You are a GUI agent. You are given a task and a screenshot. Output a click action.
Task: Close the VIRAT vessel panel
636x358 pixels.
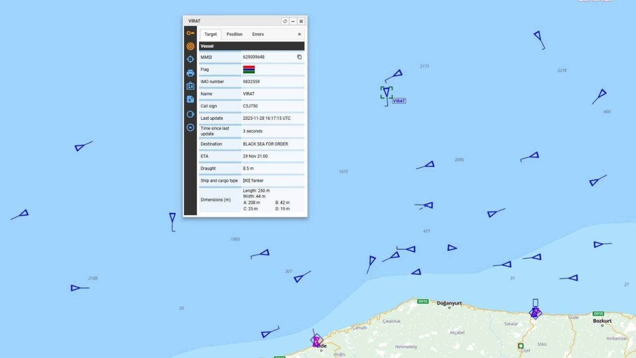[x=301, y=21]
